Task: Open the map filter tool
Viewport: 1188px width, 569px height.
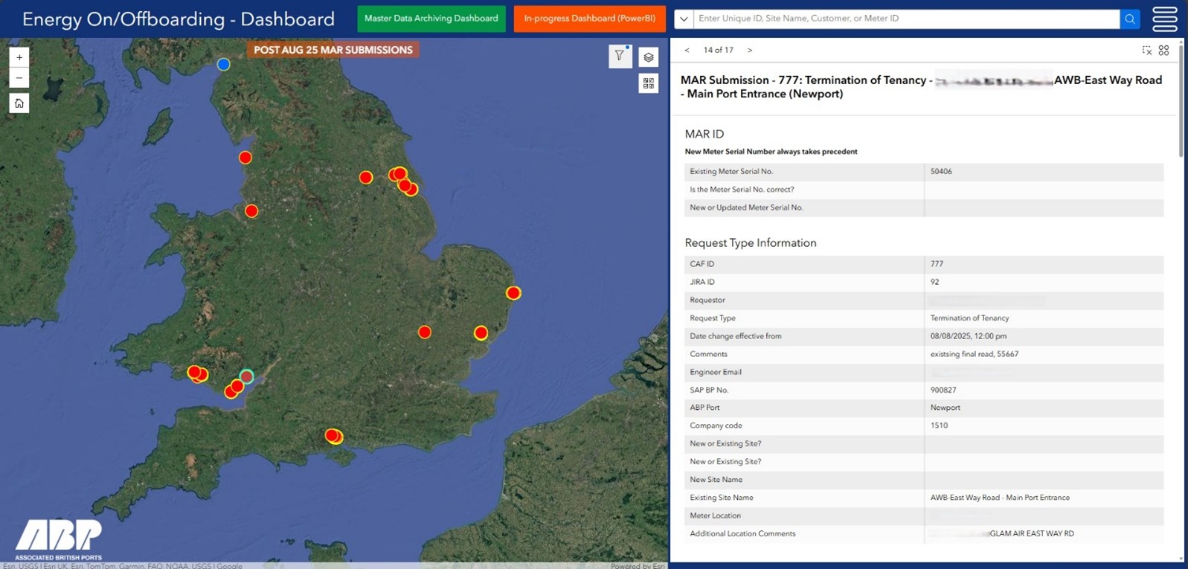Action: coord(620,56)
